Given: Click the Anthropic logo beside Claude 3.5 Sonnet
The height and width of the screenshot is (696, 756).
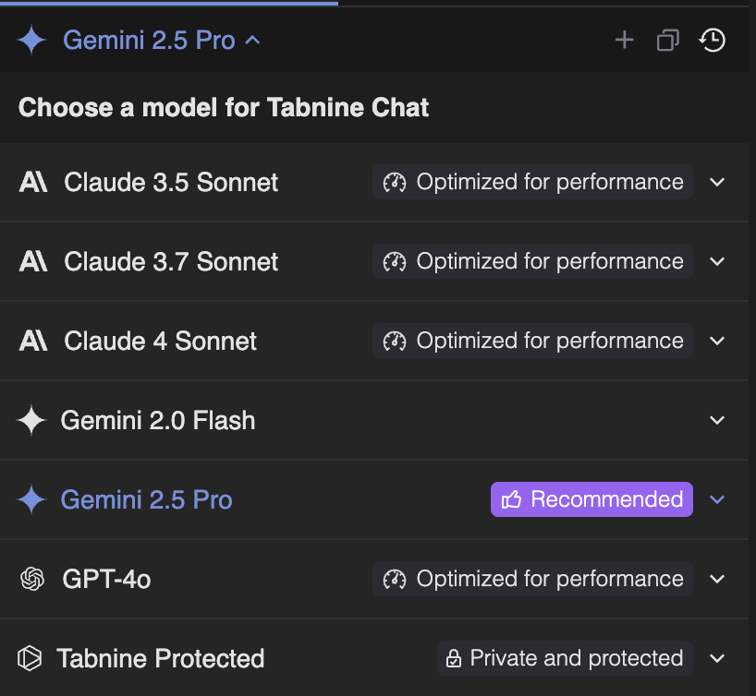Looking at the screenshot, I should (33, 182).
